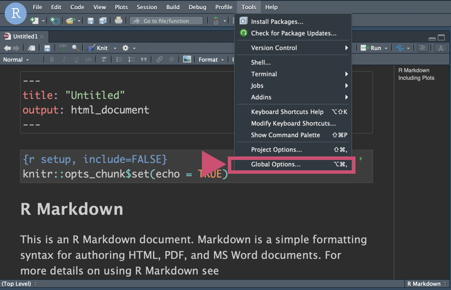Click the print icon in main toolbar
Image resolution: width=451 pixels, height=290 pixels.
(x=119, y=21)
